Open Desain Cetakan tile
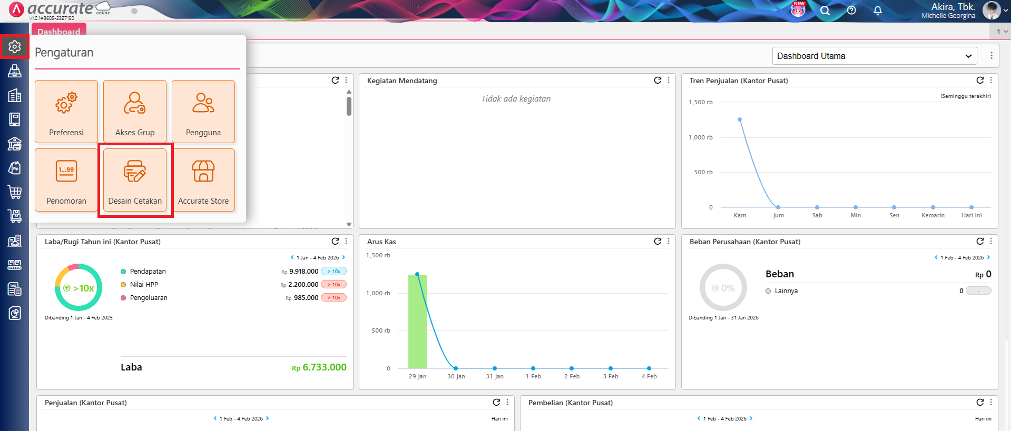Viewport: 1011px width, 431px height. 135,180
